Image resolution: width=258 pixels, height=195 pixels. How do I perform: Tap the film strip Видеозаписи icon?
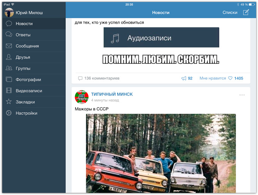tap(9, 90)
